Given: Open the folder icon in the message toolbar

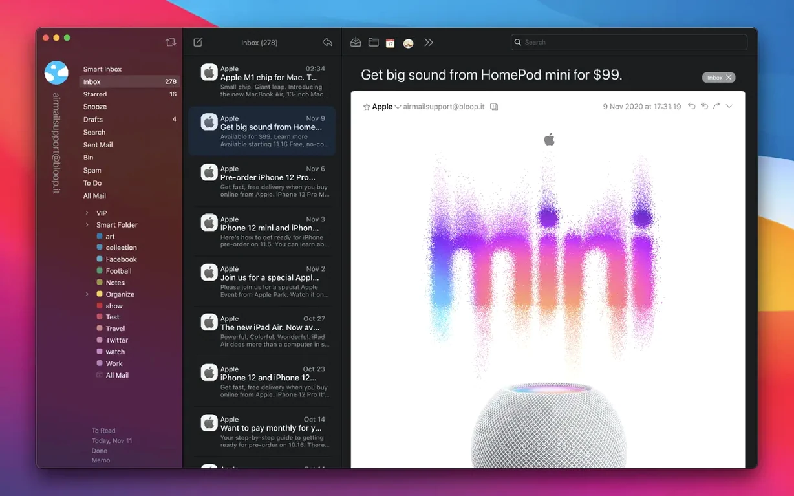Looking at the screenshot, I should tap(373, 42).
